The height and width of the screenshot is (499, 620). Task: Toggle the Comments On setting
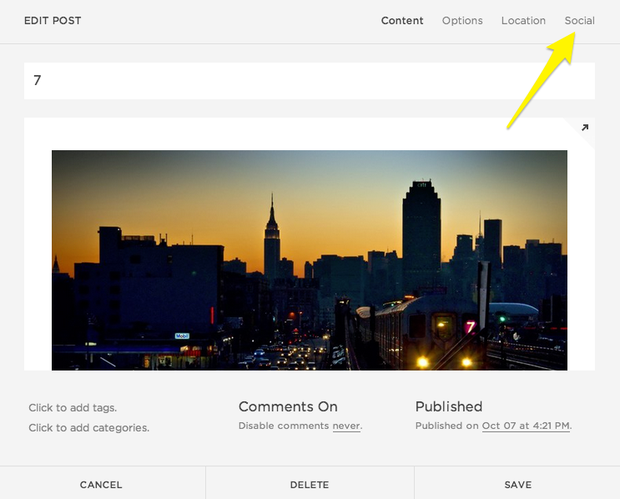pos(288,406)
